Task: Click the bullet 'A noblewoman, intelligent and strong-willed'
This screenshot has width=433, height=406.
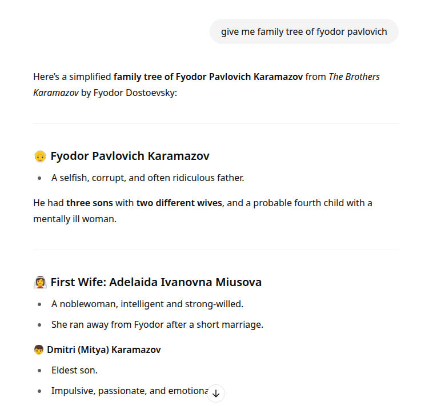Action: pyautogui.click(x=147, y=304)
